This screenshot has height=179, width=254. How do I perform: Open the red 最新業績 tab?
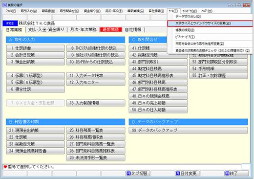coord(111,30)
